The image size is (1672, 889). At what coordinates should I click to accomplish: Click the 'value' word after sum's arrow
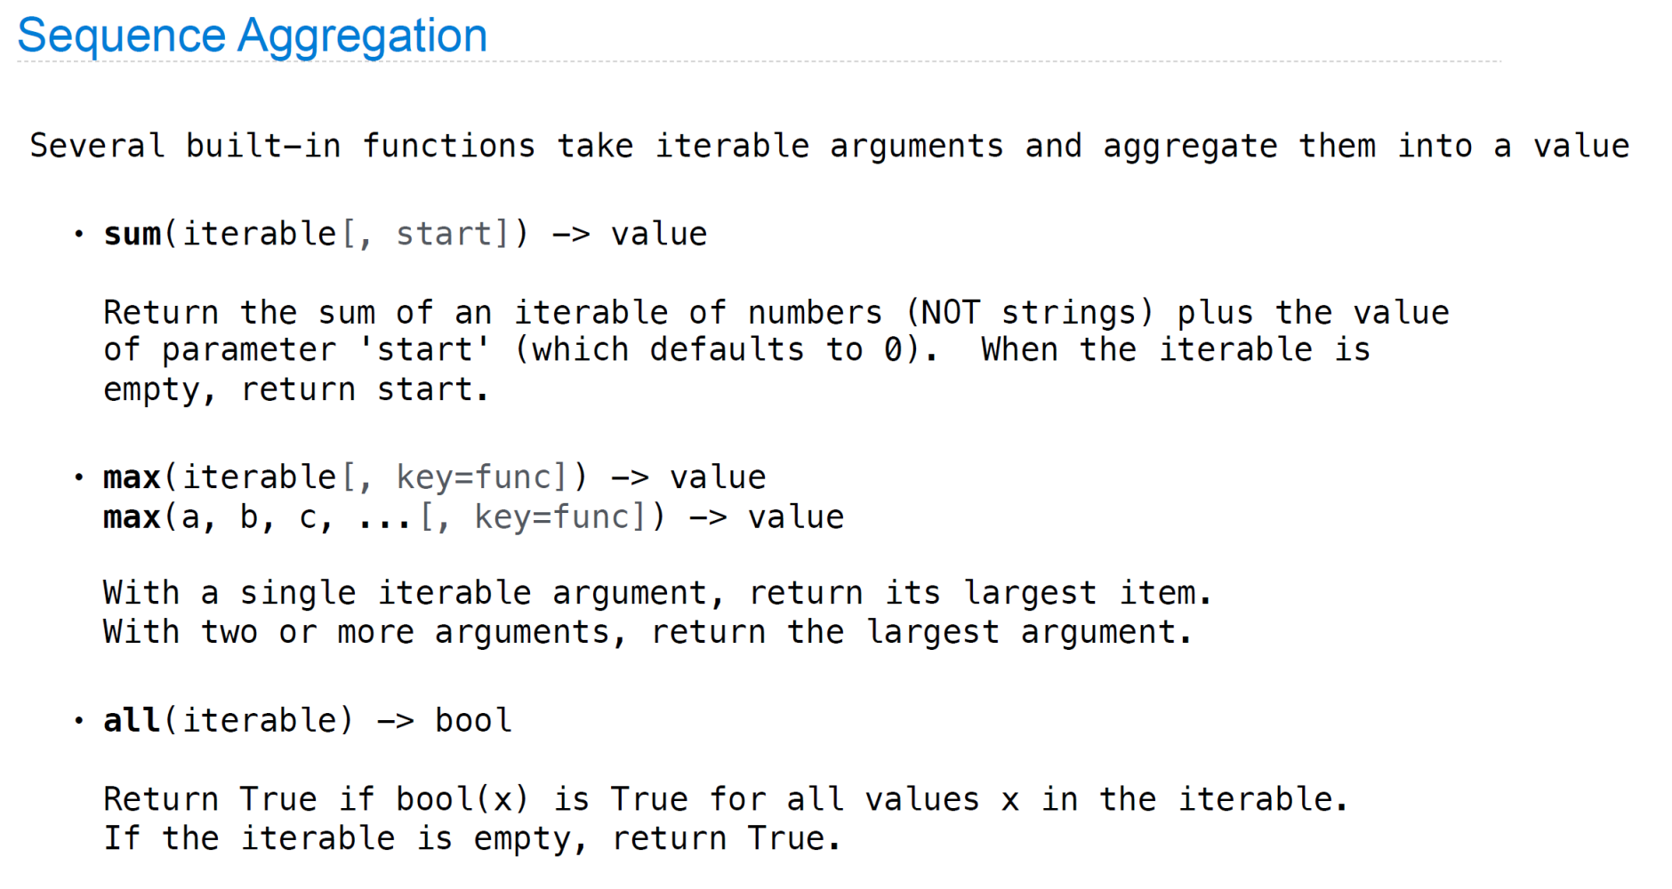pyautogui.click(x=659, y=234)
